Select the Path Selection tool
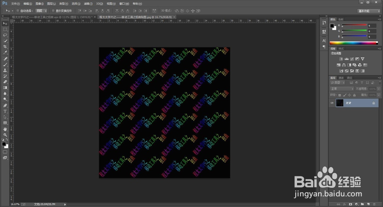The height and width of the screenshot is (207, 383). 5,117
